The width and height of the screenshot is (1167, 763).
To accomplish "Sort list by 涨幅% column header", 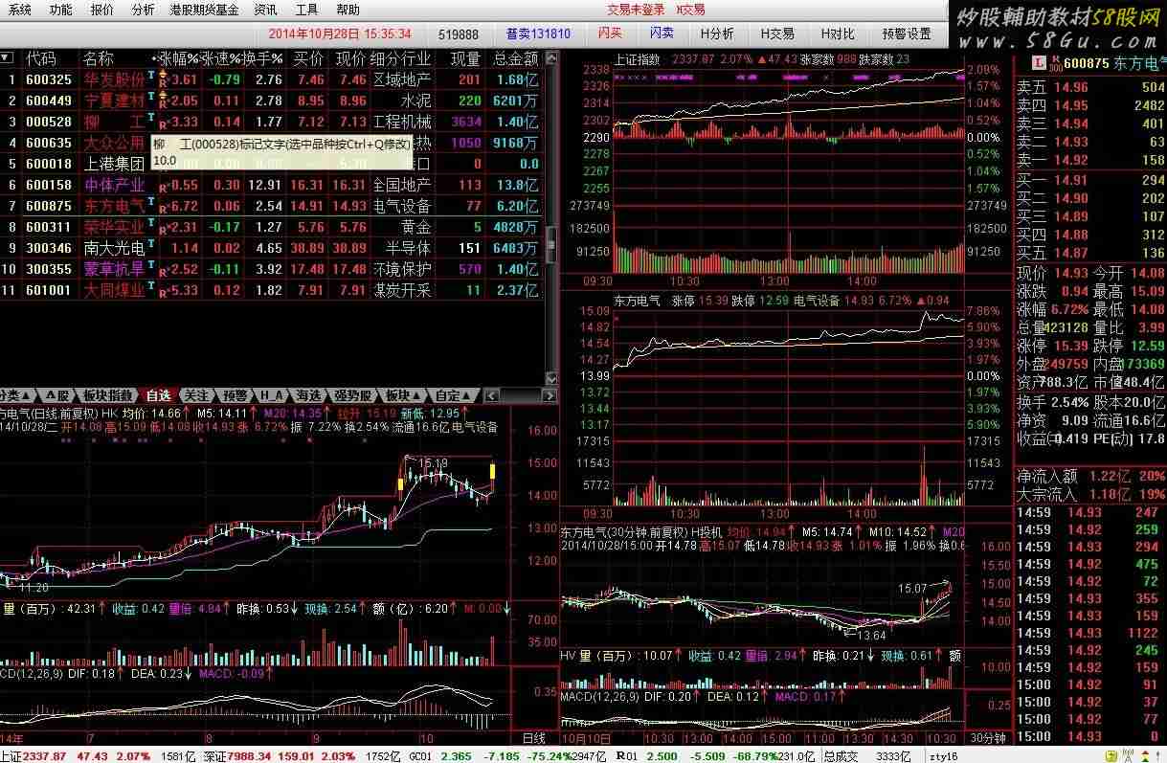I will (x=179, y=58).
